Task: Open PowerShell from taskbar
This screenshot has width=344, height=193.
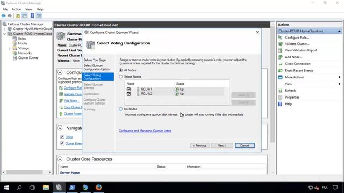Action: (x=72, y=188)
